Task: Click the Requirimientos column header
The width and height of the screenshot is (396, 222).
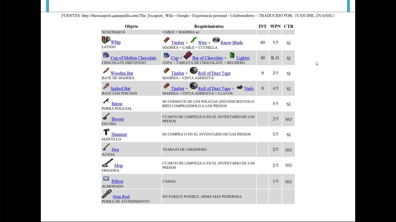Action: 209,27
